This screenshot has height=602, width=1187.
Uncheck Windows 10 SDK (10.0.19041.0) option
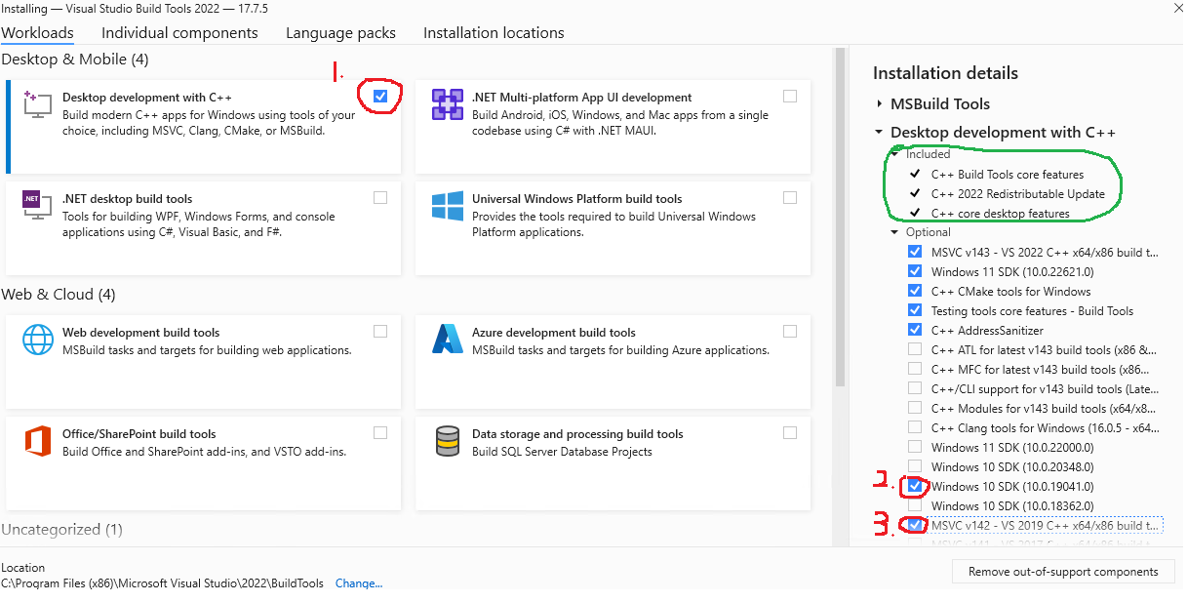click(915, 486)
